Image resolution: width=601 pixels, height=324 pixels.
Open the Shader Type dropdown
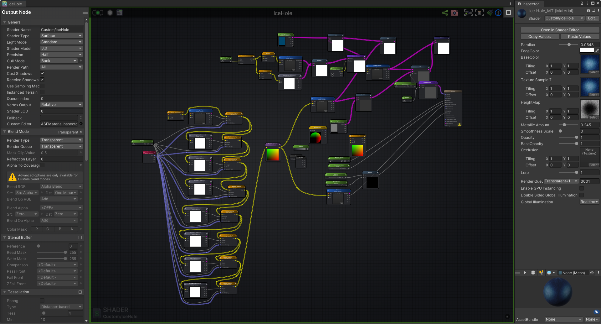(61, 36)
